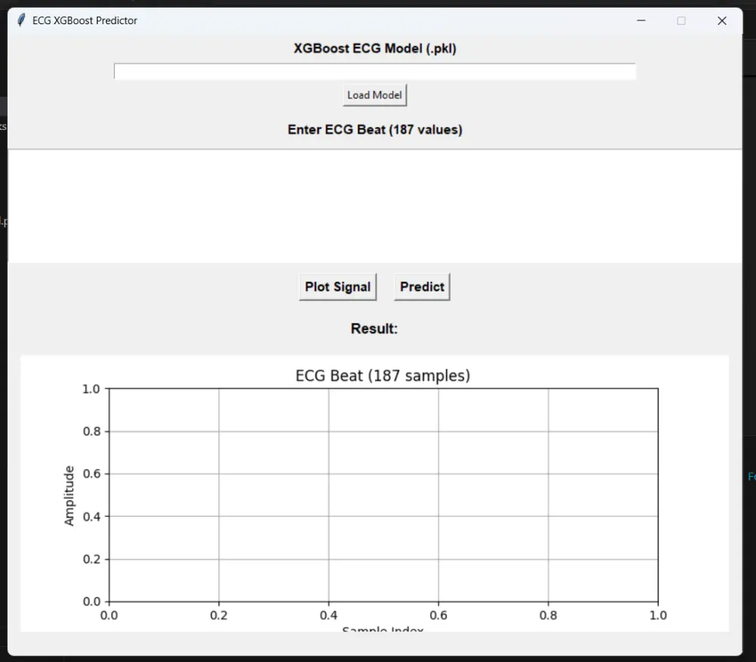The height and width of the screenshot is (662, 756).
Task: Click the Plot Signal button
Action: (337, 286)
